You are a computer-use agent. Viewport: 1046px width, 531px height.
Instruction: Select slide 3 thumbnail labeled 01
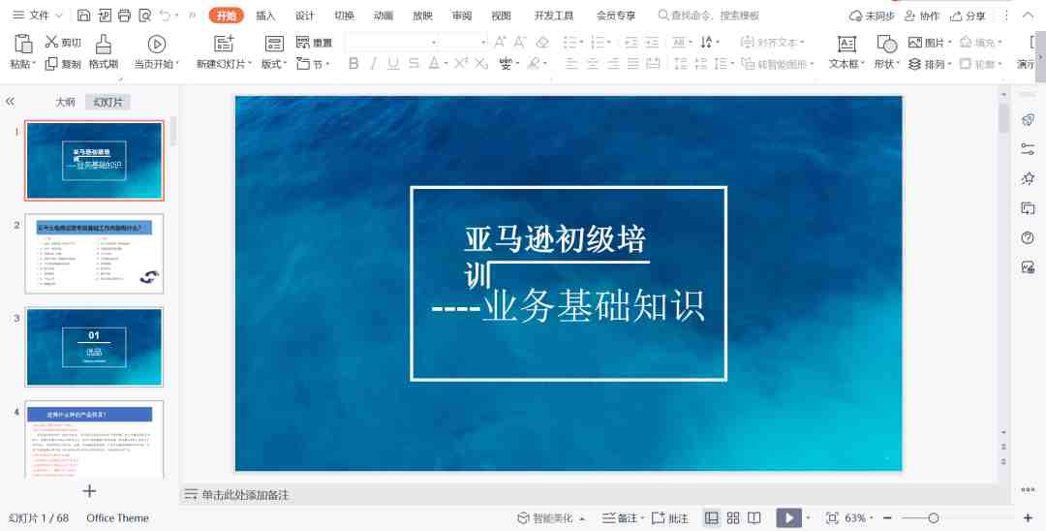pyautogui.click(x=94, y=347)
